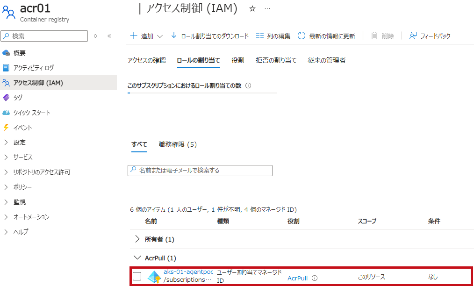The width and height of the screenshot is (474, 286).
Task: Click the 名前 column header
Action: [x=151, y=222]
